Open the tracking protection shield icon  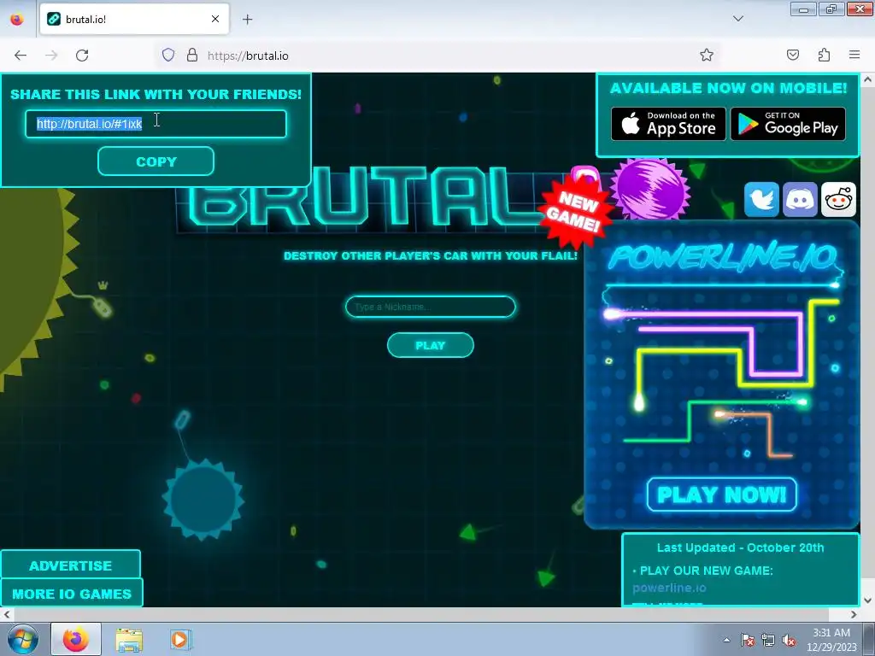[168, 55]
